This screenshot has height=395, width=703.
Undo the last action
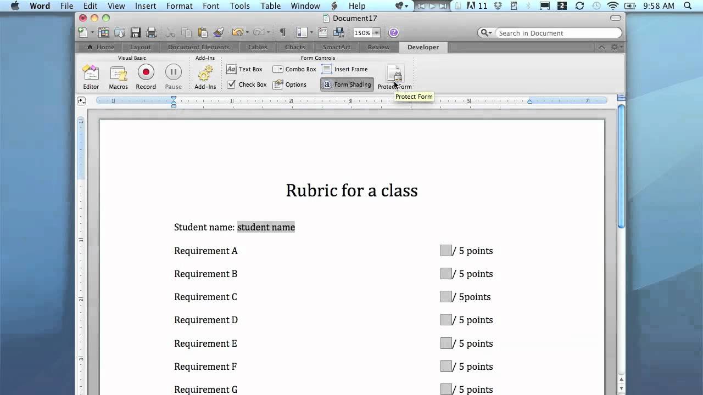[x=237, y=32]
